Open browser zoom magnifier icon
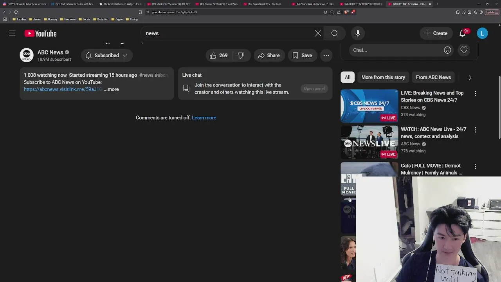This screenshot has width=501, height=282. click(332, 12)
